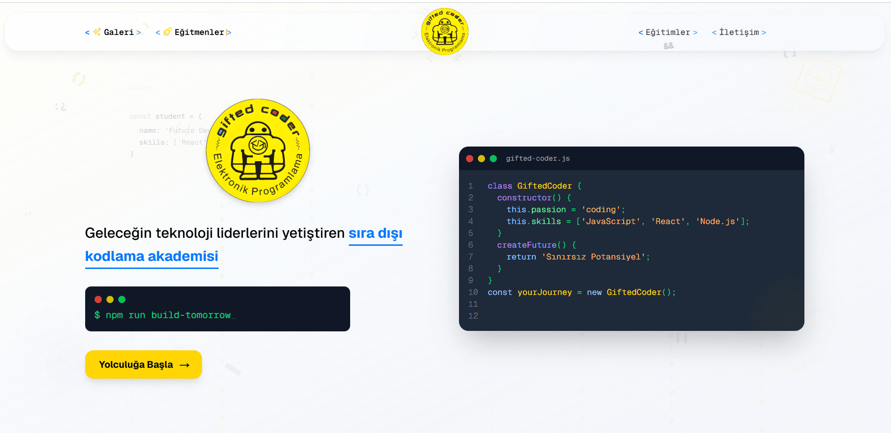Click the code line "constructor() {"
The height and width of the screenshot is (433, 891).
click(x=534, y=198)
